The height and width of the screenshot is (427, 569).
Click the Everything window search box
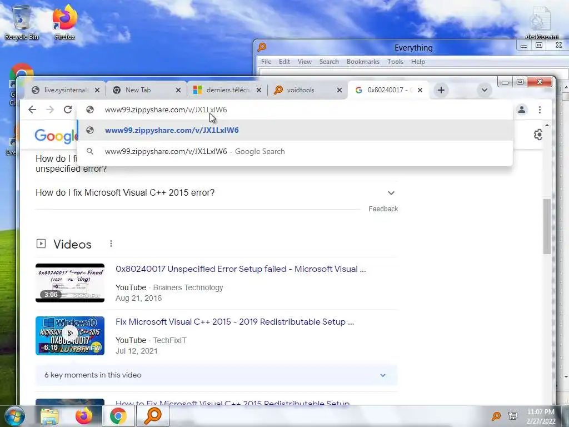coord(413,73)
